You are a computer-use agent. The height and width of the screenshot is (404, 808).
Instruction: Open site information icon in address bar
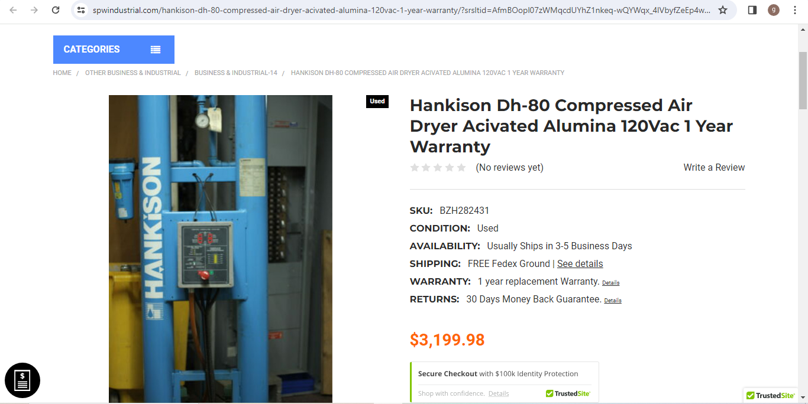82,10
